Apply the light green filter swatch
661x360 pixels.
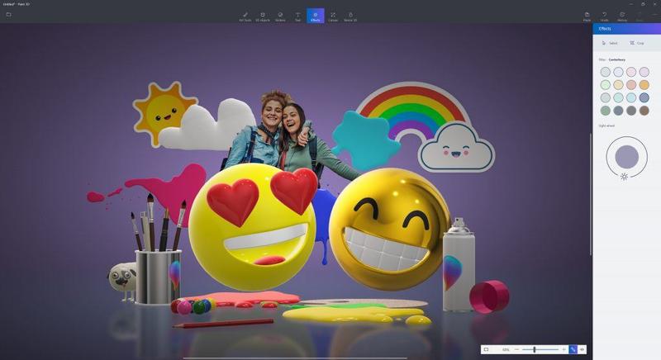(606, 84)
